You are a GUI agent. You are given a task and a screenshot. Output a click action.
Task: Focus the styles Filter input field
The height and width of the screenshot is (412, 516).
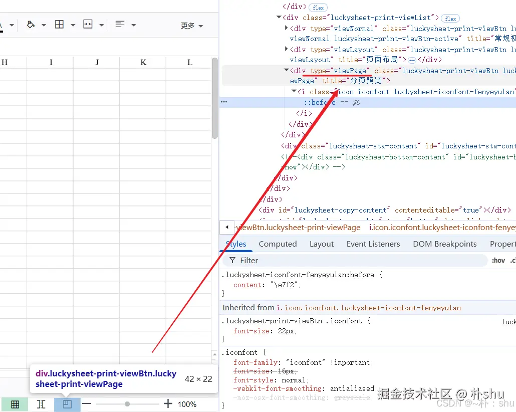click(x=355, y=261)
